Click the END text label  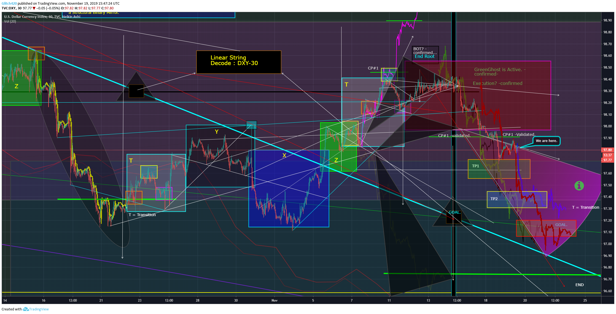point(579,285)
